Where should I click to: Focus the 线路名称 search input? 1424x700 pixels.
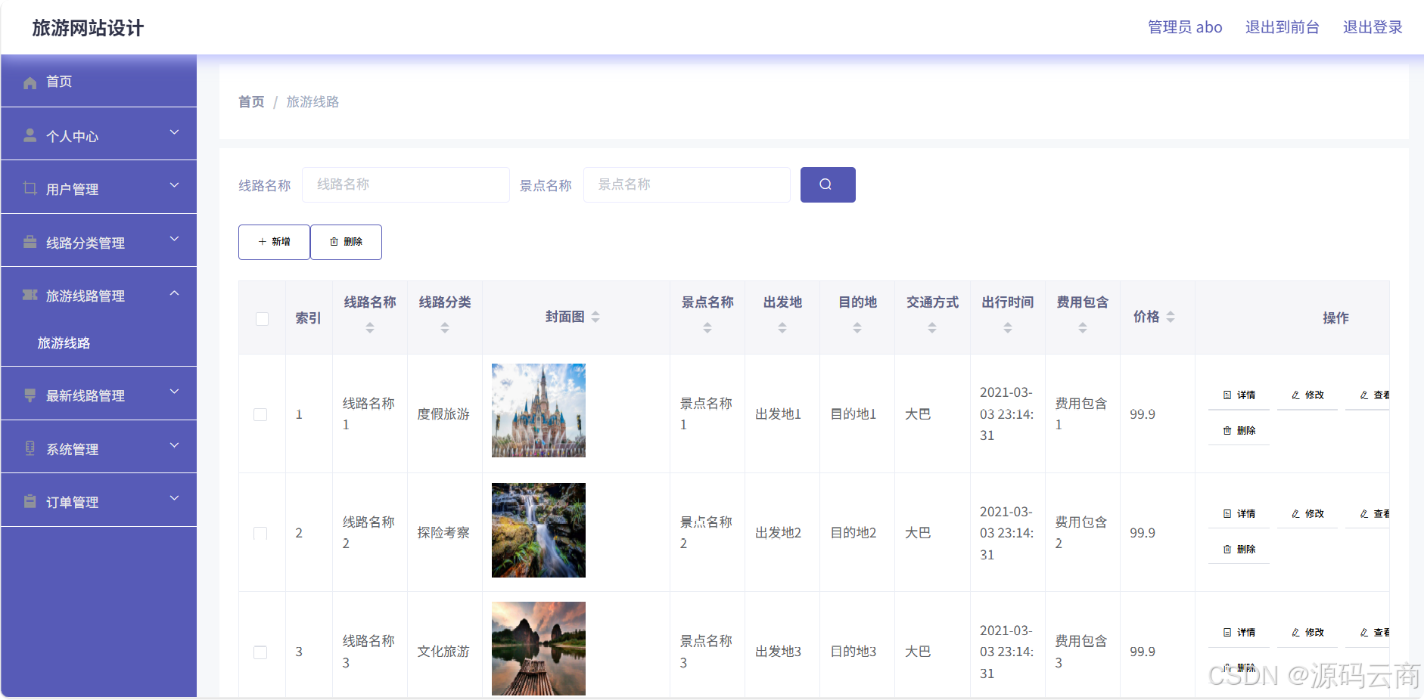406,184
